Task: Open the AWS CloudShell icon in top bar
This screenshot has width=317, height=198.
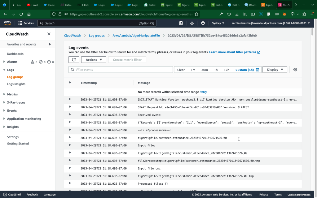Action: click(x=181, y=23)
